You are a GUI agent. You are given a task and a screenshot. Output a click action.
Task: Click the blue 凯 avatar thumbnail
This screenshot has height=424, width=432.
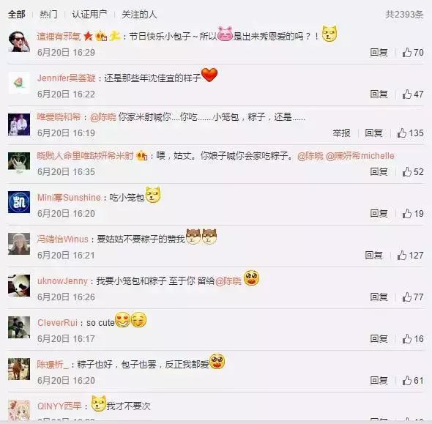click(19, 202)
